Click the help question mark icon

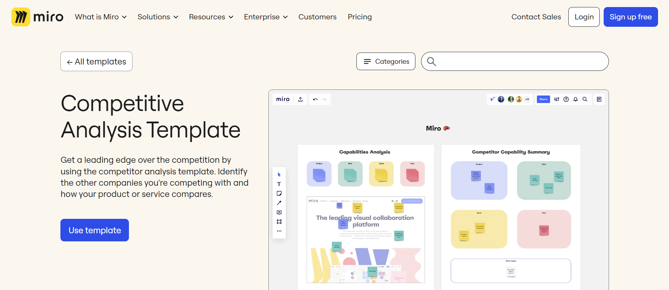click(x=566, y=99)
